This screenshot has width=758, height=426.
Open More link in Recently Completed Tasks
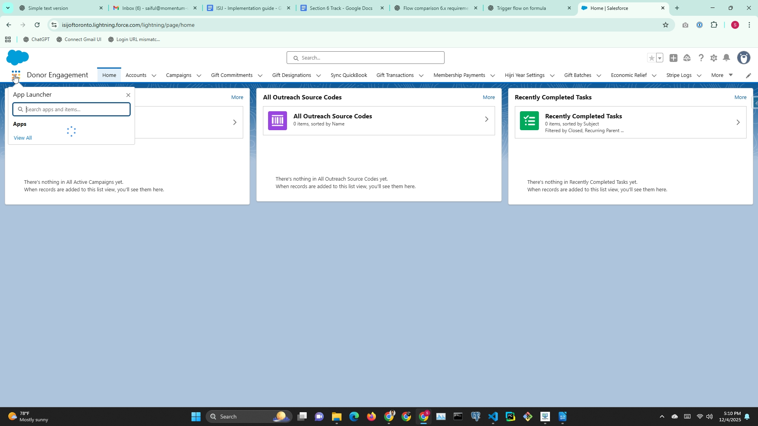[740, 97]
